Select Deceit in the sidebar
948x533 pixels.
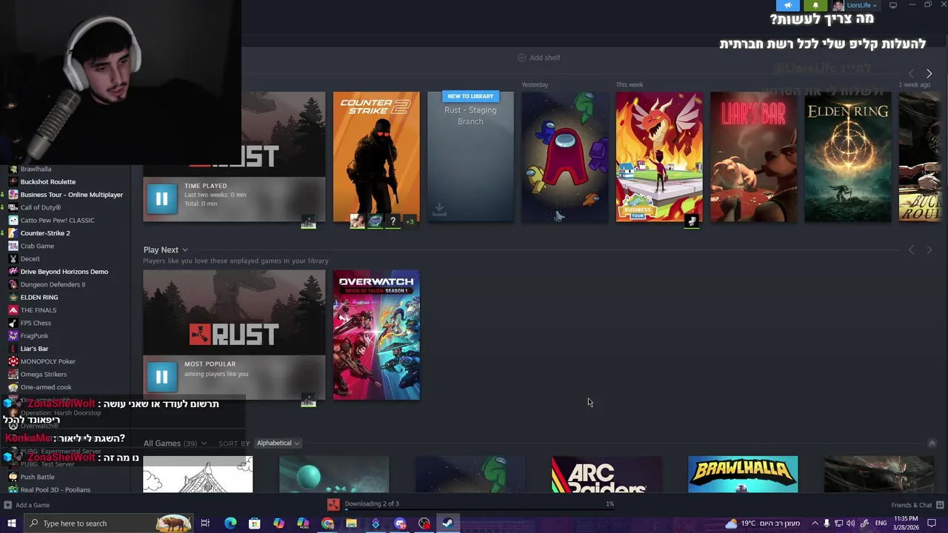[x=30, y=258]
